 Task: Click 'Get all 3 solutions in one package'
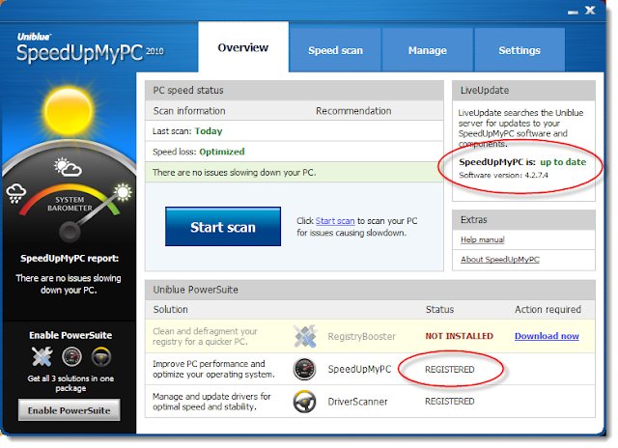(x=70, y=383)
